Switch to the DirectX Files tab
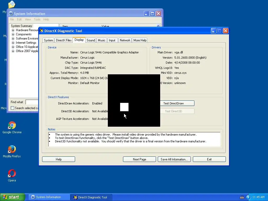The height and width of the screenshot is (201, 268). [x=64, y=40]
